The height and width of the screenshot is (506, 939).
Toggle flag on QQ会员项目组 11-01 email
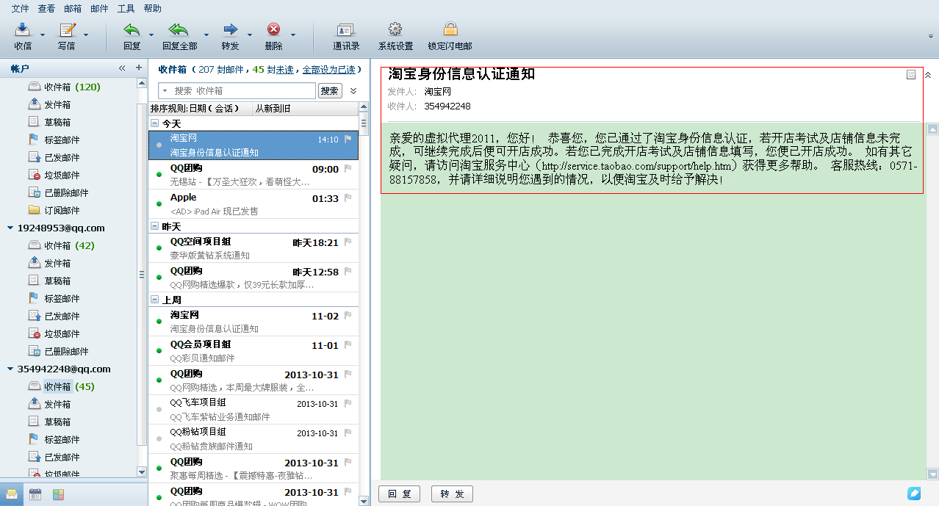(x=348, y=345)
